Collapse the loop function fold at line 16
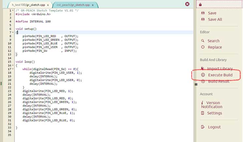Viewport: 243px width, 142px height. 13,65
